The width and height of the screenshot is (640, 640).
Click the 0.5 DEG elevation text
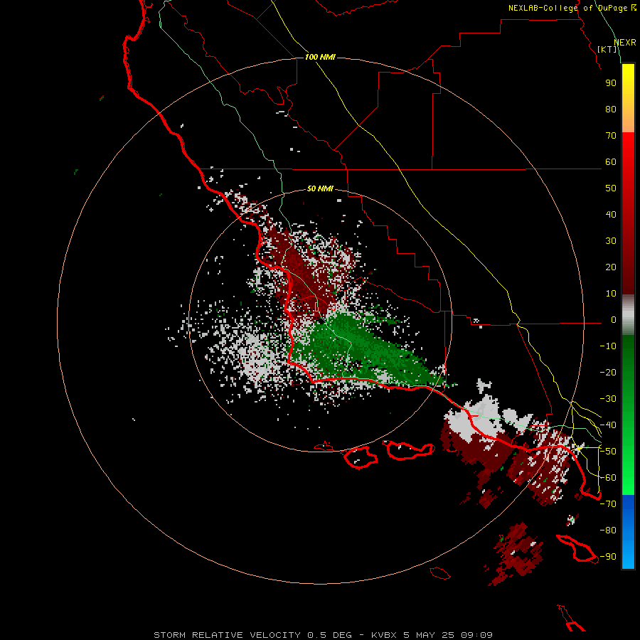329,635
